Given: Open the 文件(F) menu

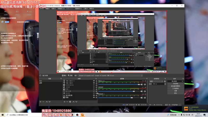Looking at the screenshot, I should pos(42,9).
